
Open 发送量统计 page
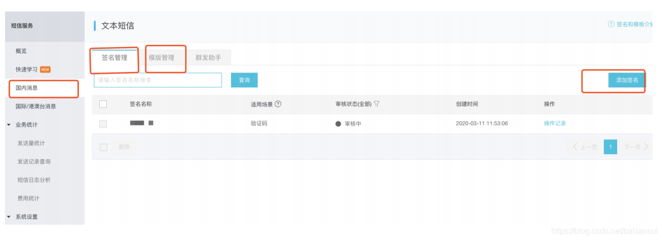[x=31, y=143]
